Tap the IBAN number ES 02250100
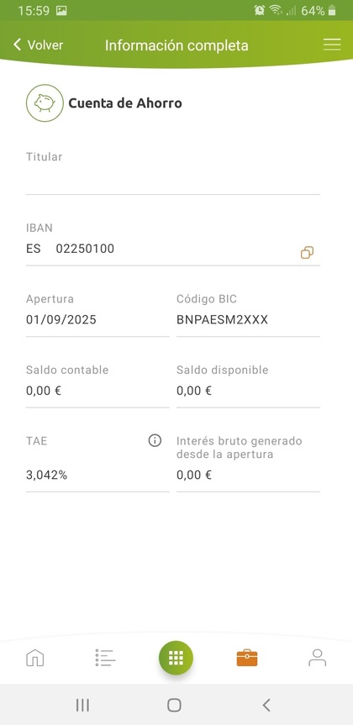This screenshot has height=725, width=353. [71, 249]
